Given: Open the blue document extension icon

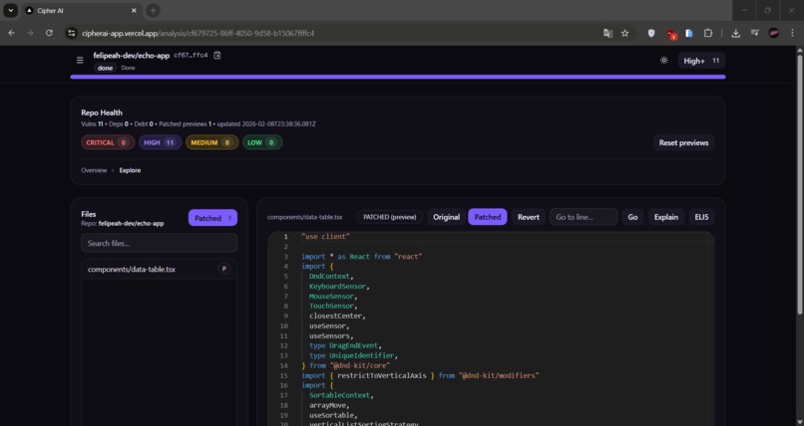Looking at the screenshot, I should (x=689, y=33).
